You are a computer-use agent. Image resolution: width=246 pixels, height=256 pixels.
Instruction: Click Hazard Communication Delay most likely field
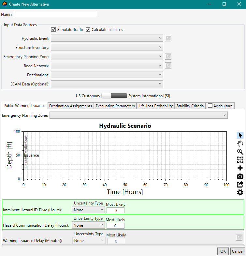coord(115,226)
